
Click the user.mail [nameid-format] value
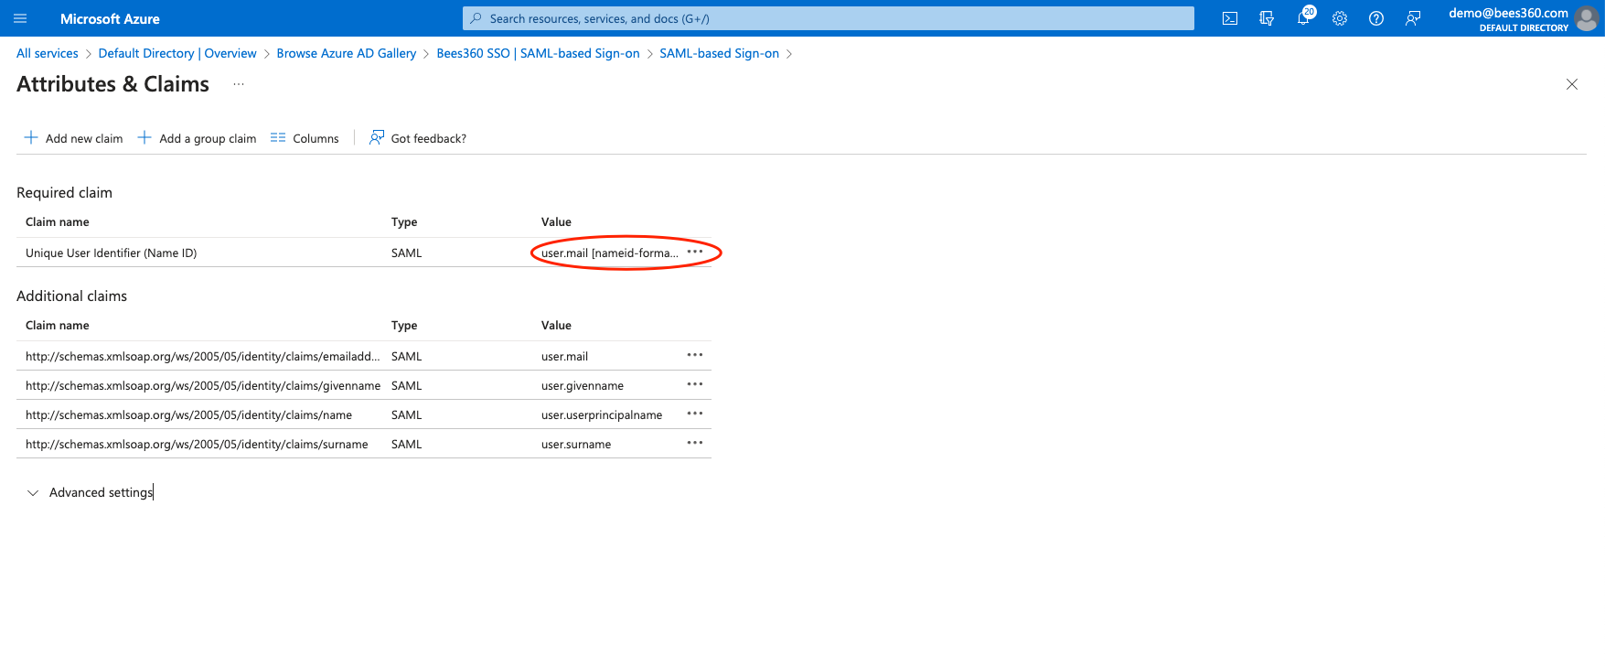coord(610,253)
